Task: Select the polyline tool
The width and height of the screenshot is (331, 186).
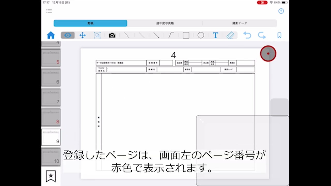Action: point(171,35)
